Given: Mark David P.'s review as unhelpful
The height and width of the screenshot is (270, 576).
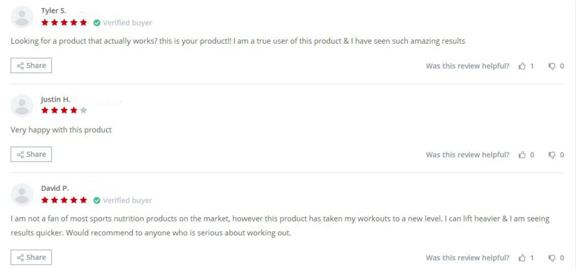Looking at the screenshot, I should (552, 258).
